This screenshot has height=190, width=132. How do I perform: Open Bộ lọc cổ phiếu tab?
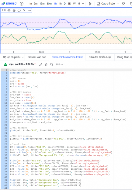12,57
